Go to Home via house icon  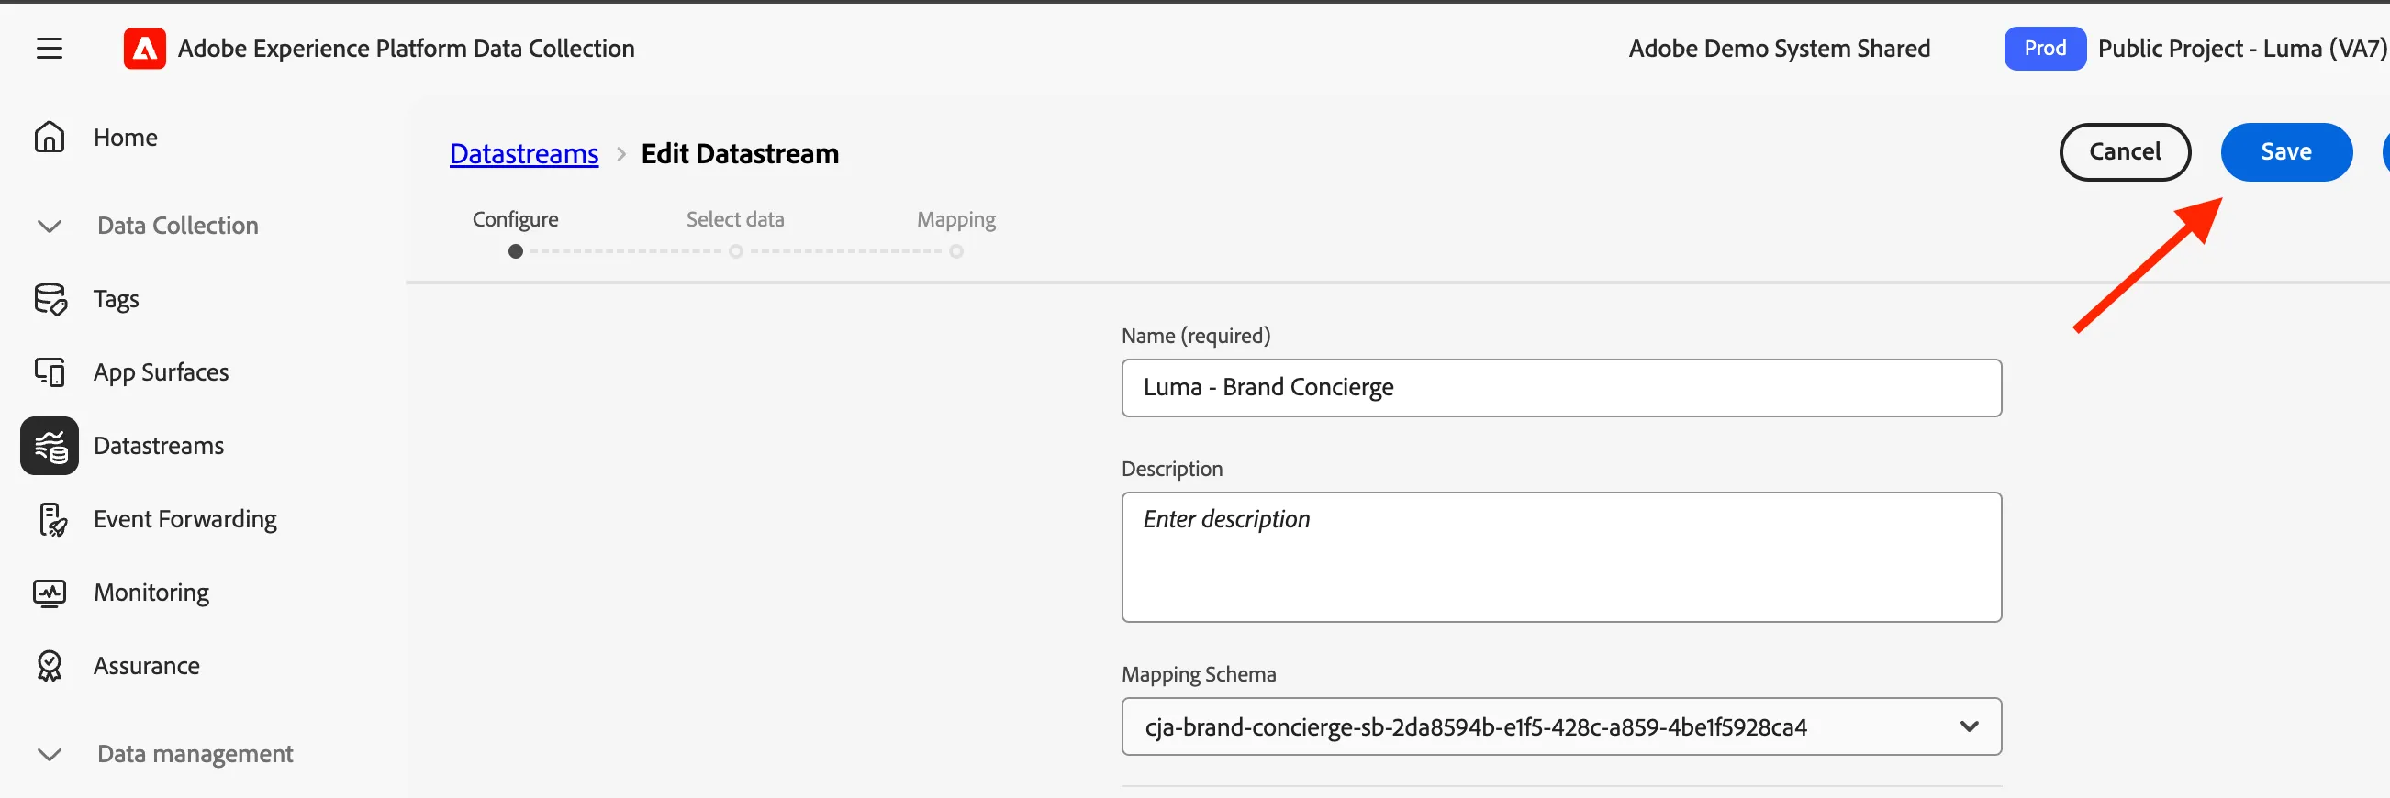(50, 138)
